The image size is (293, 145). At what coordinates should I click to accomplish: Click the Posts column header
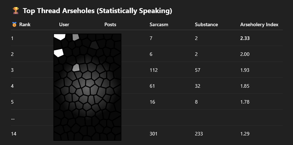(x=110, y=25)
